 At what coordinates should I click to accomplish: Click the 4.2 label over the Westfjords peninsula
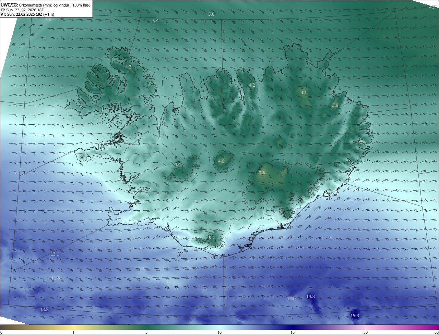[x=128, y=67]
